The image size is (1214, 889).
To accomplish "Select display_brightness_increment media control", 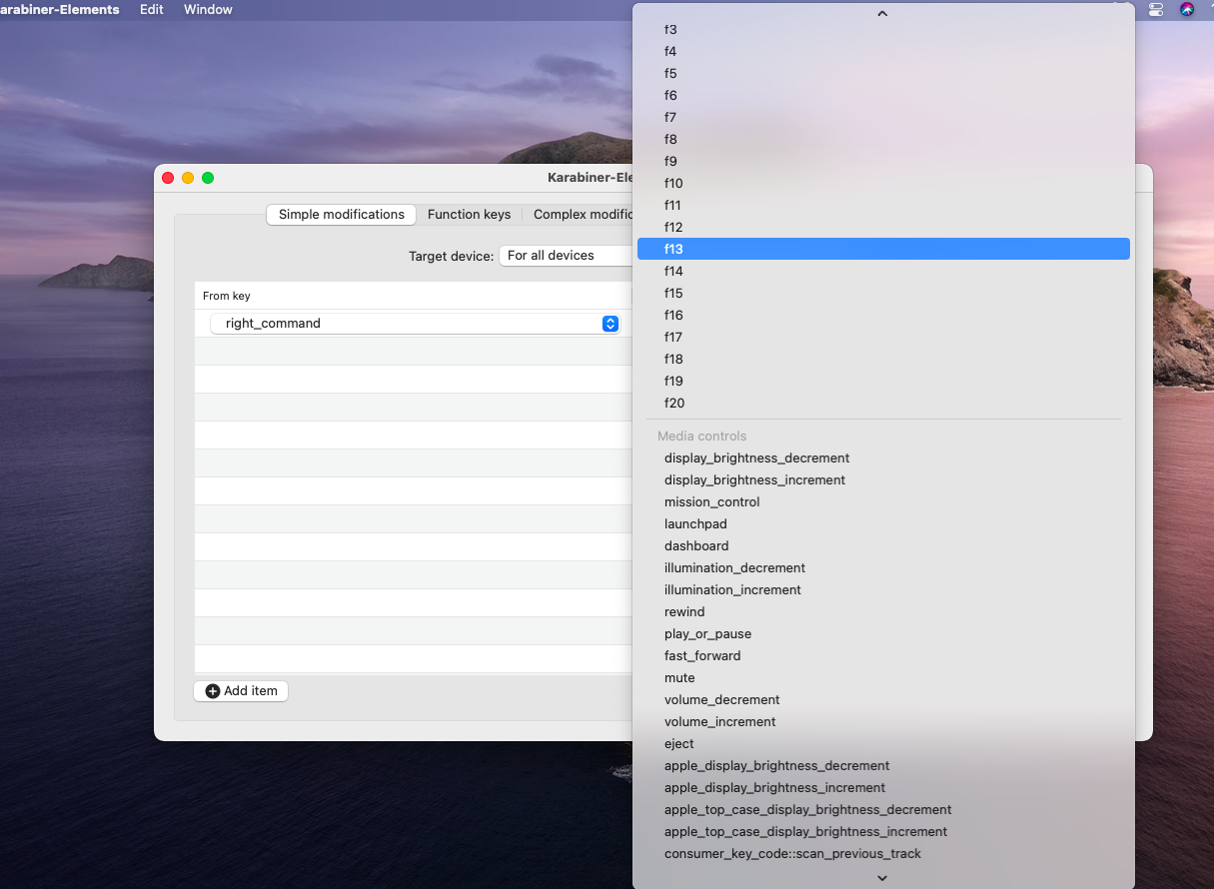I will click(x=883, y=479).
